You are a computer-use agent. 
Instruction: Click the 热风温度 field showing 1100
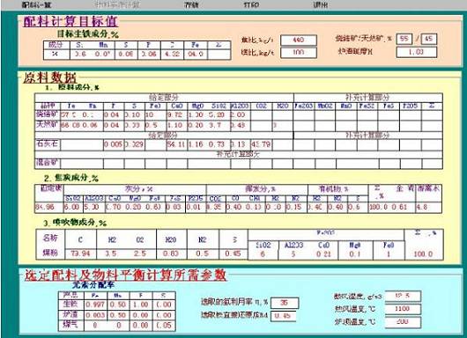tap(403, 309)
